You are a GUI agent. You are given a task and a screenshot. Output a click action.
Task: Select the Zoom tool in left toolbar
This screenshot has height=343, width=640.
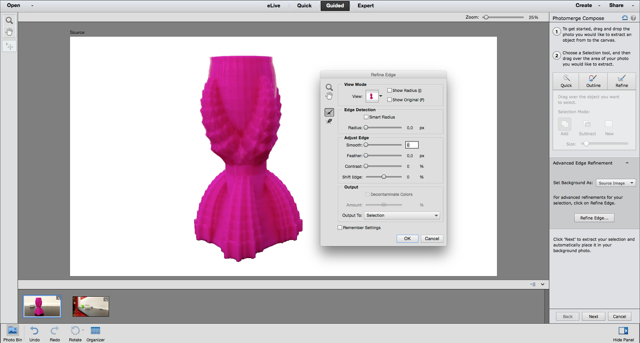coord(9,21)
